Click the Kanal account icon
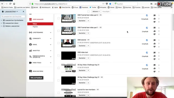This screenshot has height=98, width=174. [x=30, y=44]
